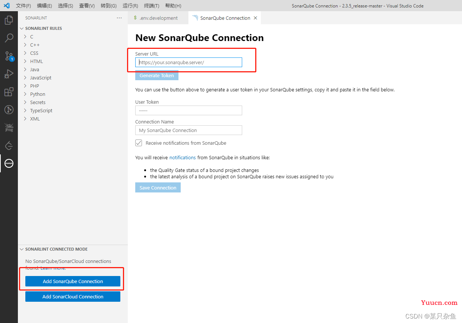Expand the C rules group
This screenshot has height=323, width=462.
(x=25, y=37)
